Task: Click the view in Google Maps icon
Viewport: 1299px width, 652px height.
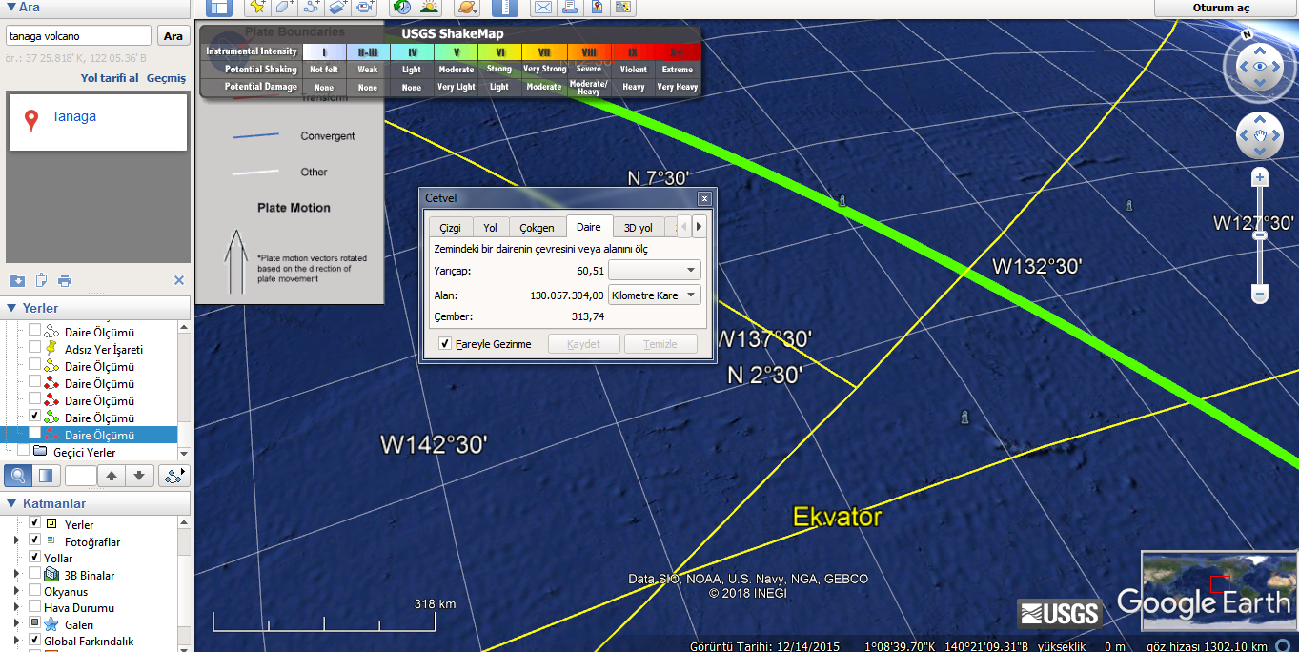Action: 623,8
